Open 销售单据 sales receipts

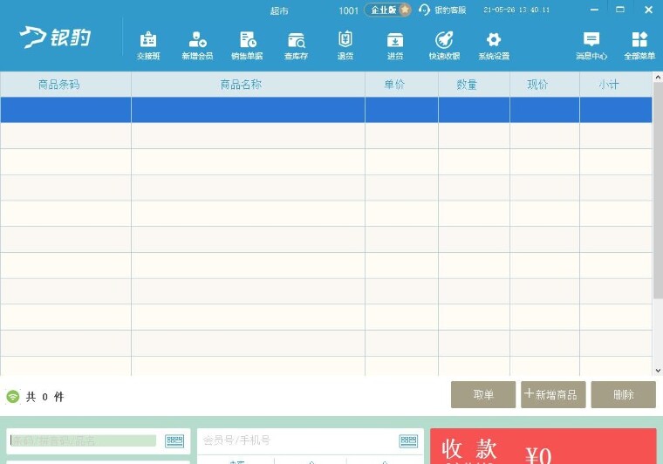tap(247, 45)
